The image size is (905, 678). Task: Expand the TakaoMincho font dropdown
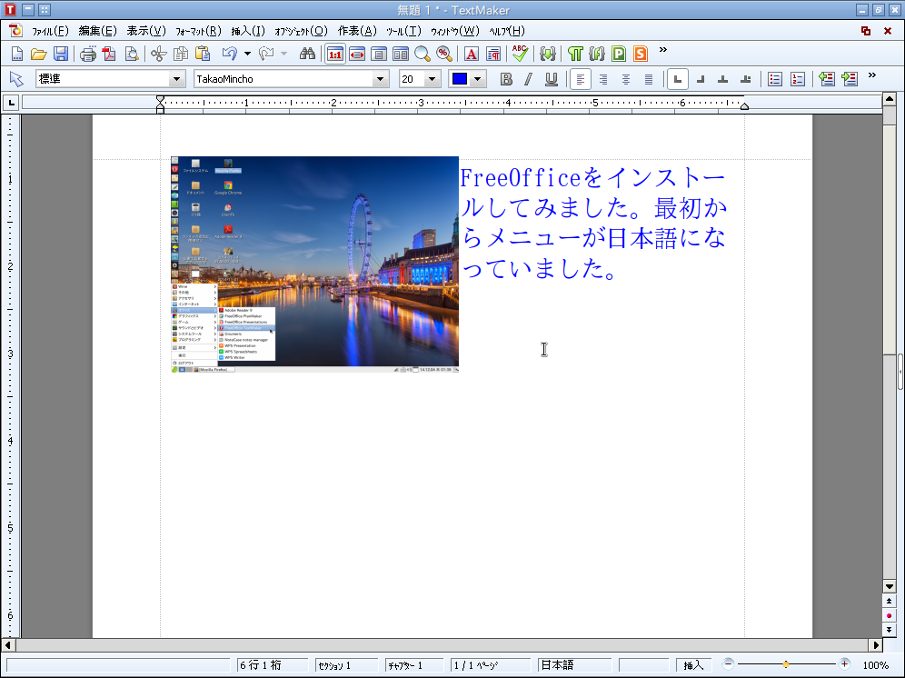tap(380, 79)
